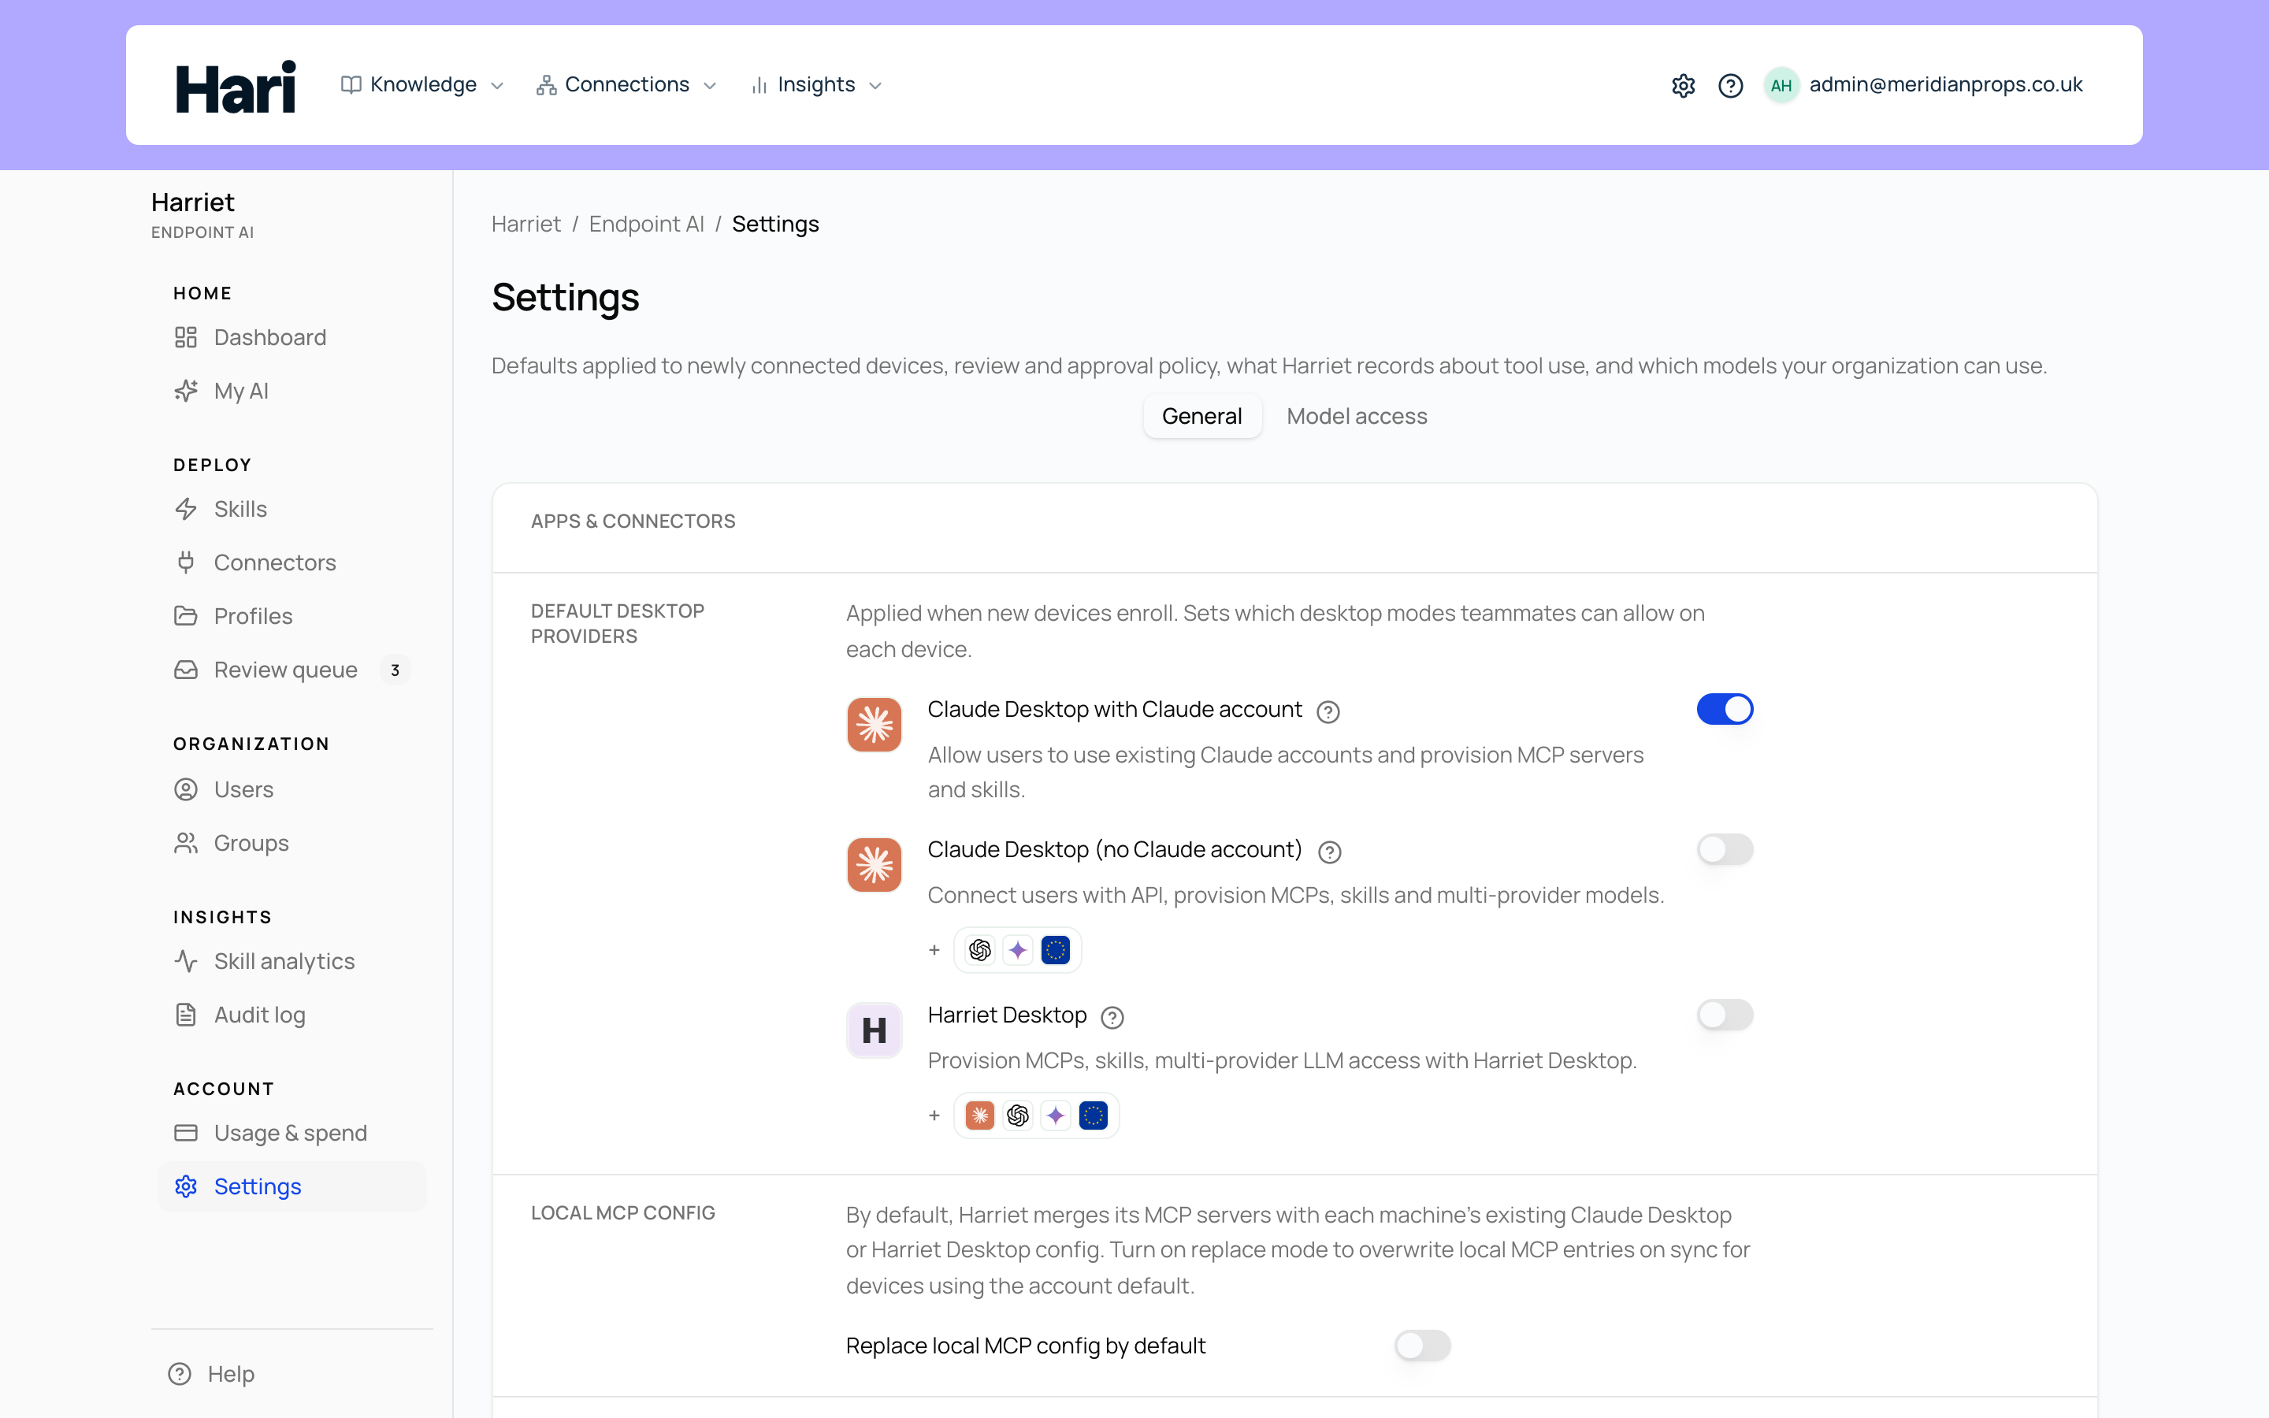Switch to the Model access tab
The image size is (2269, 1418).
pos(1357,417)
